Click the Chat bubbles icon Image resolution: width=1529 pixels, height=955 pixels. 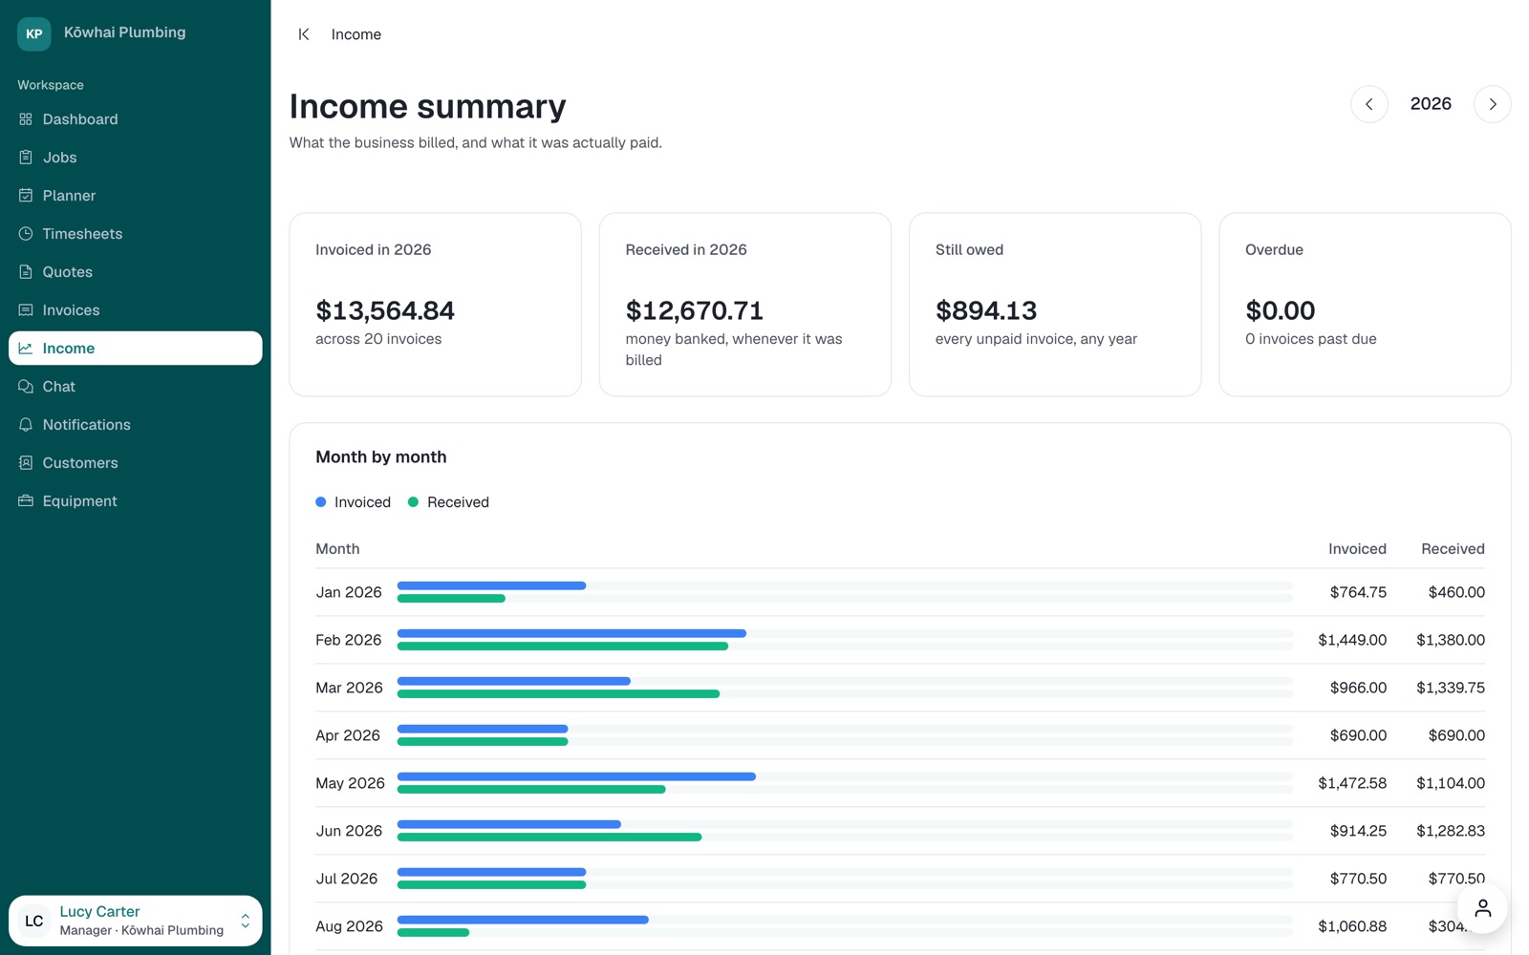26,387
